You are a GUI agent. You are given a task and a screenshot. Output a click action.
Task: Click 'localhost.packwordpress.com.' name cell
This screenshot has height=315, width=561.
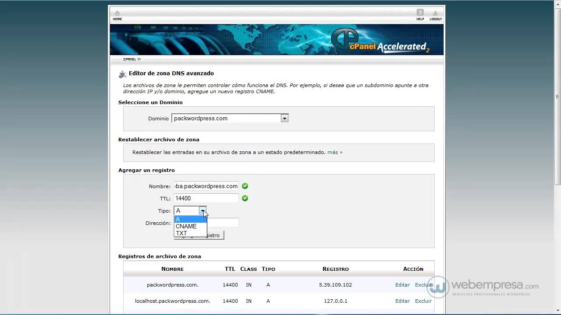pos(173,301)
